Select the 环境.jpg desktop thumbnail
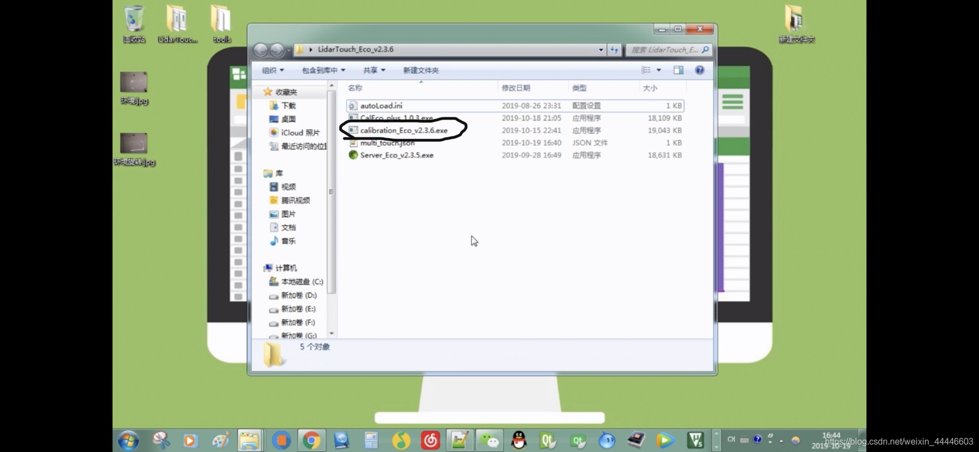This screenshot has width=979, height=452. tap(134, 88)
